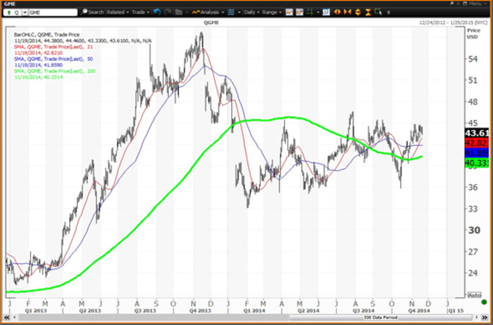Click the green zoom-to-region icon
Screen dimensions: 493x325
tap(378, 12)
